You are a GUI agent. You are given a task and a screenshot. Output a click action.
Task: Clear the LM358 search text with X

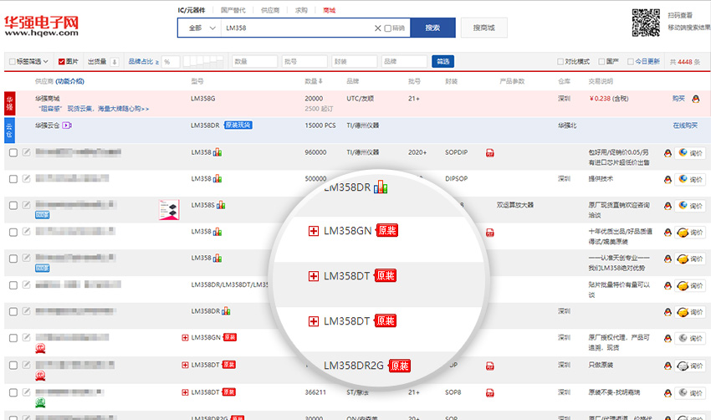tap(378, 28)
